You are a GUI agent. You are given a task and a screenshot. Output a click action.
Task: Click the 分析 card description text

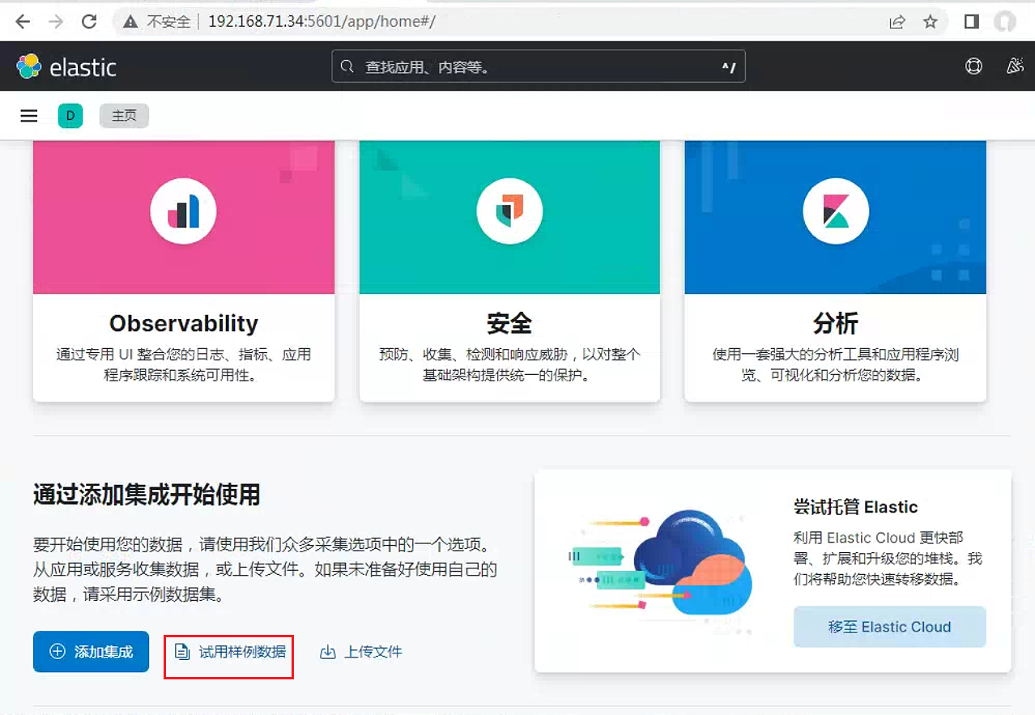click(836, 365)
